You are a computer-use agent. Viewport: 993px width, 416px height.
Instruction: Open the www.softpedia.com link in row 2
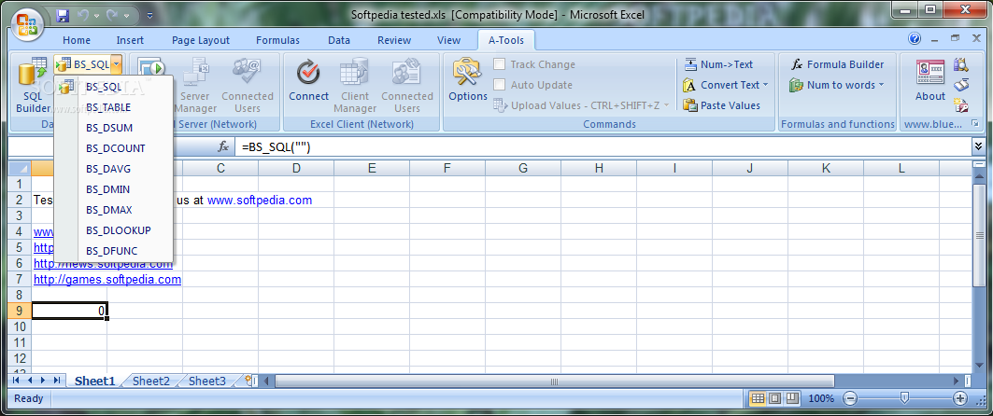point(260,201)
